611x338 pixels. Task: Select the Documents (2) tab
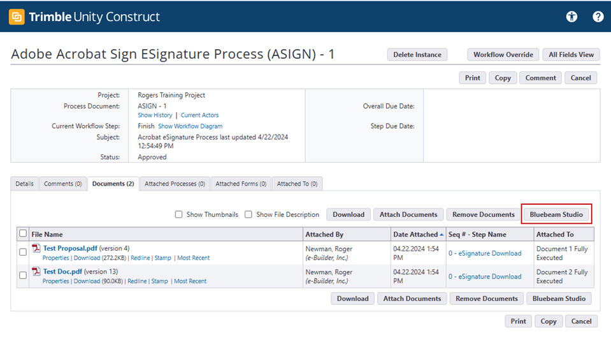[x=113, y=184]
